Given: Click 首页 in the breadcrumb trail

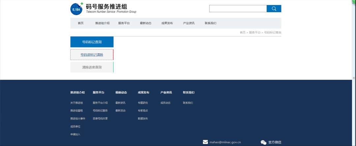Looking at the screenshot, I should pyautogui.click(x=243, y=32).
